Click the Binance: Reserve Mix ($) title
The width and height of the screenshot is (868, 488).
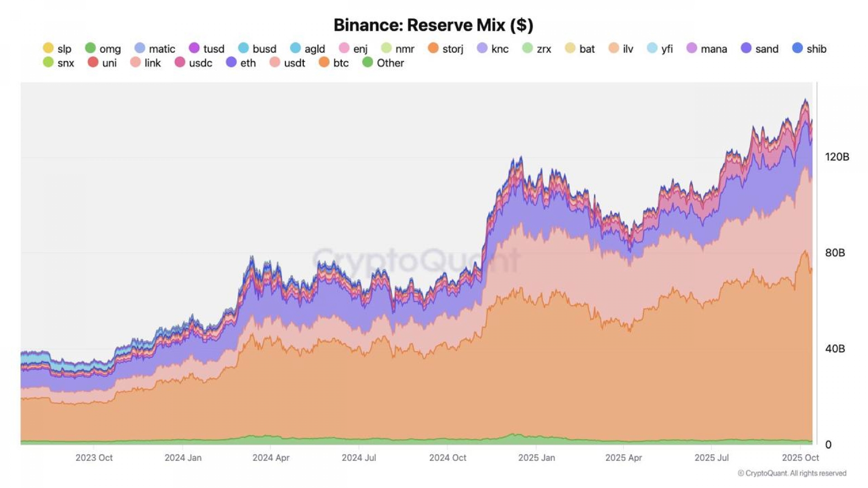tap(434, 25)
